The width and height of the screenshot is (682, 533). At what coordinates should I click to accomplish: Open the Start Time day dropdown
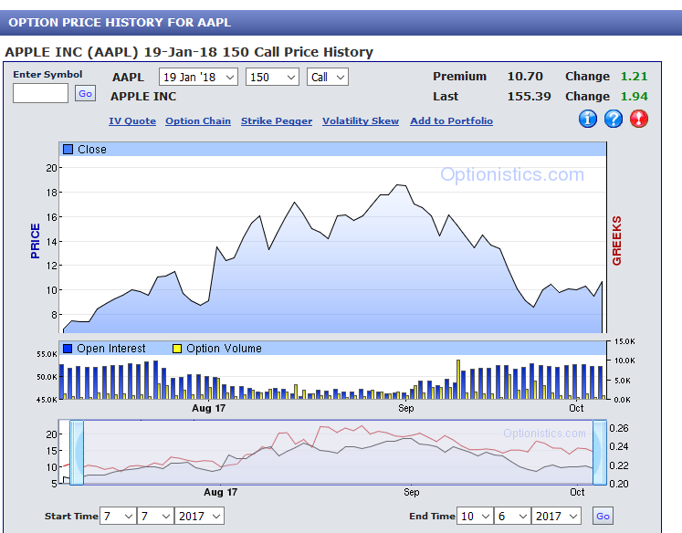point(155,516)
